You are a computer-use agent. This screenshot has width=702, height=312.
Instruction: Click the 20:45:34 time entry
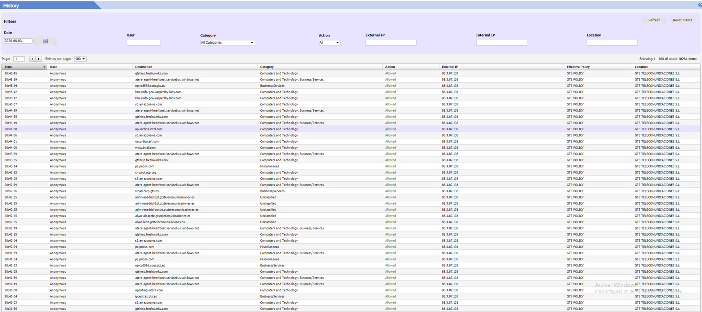tap(10, 86)
